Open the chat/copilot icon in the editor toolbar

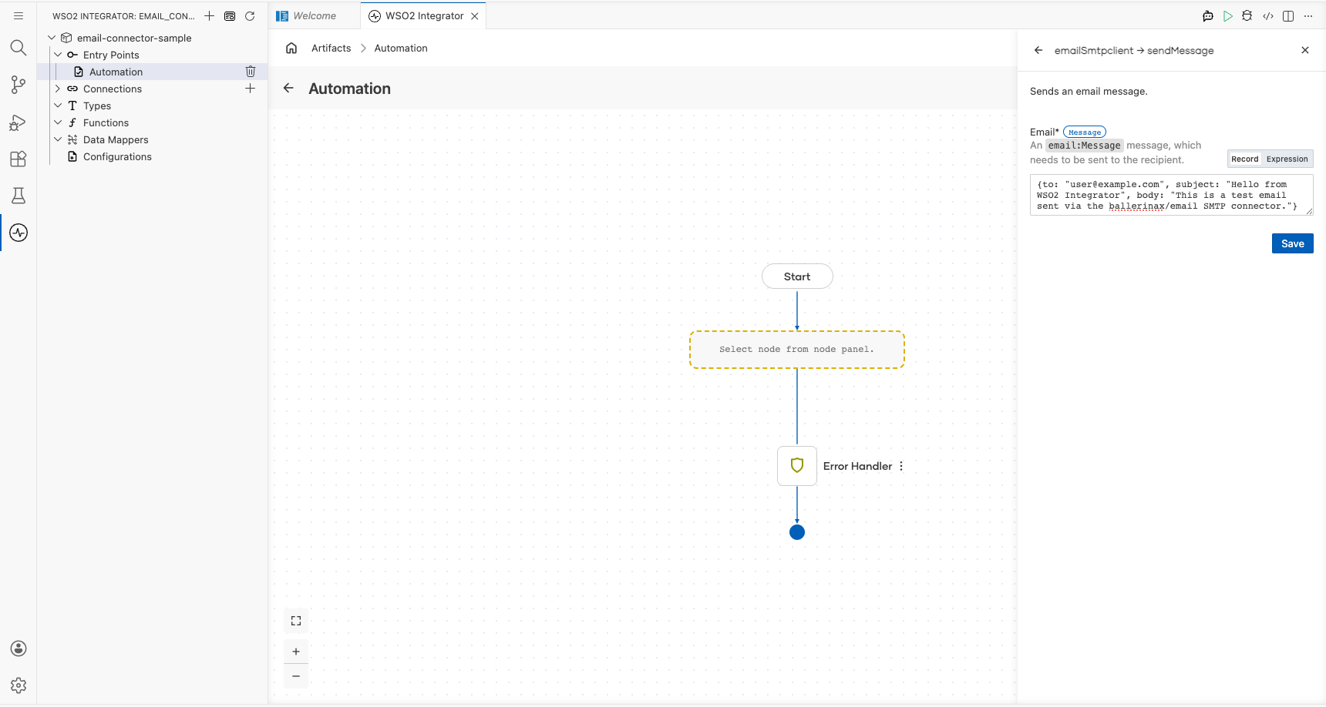pos(1208,15)
